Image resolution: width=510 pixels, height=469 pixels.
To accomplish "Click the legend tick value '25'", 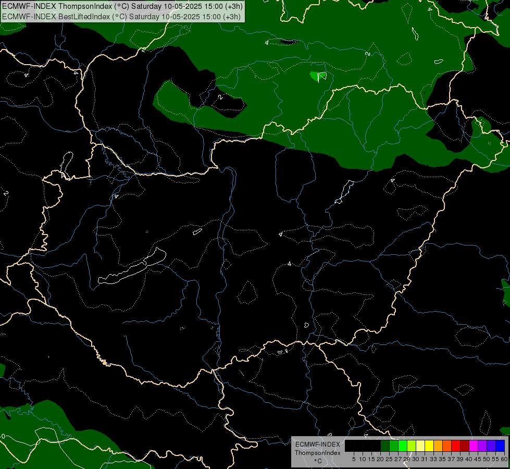I will point(389,459).
